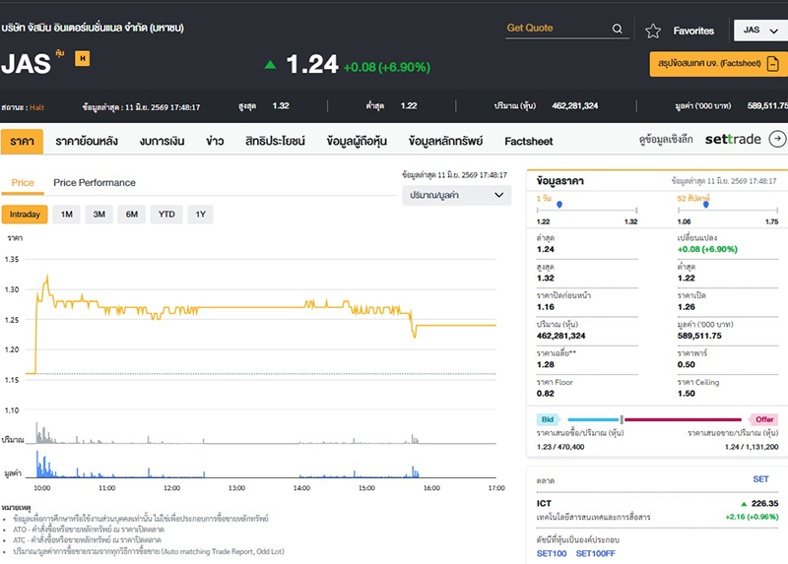Click the ราคาปิดก่อนหน้า value 1.16
The image size is (788, 564).
coord(546,307)
